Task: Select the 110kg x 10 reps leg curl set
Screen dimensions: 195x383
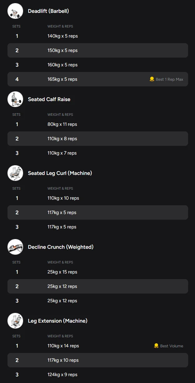Action: [98, 198]
